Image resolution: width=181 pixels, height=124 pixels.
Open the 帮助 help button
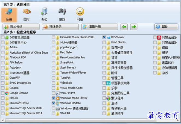(166, 27)
